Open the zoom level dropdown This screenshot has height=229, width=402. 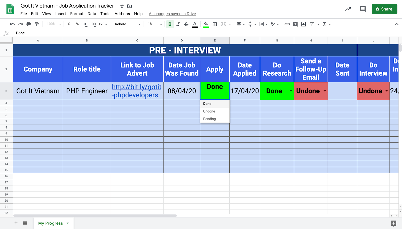click(54, 24)
